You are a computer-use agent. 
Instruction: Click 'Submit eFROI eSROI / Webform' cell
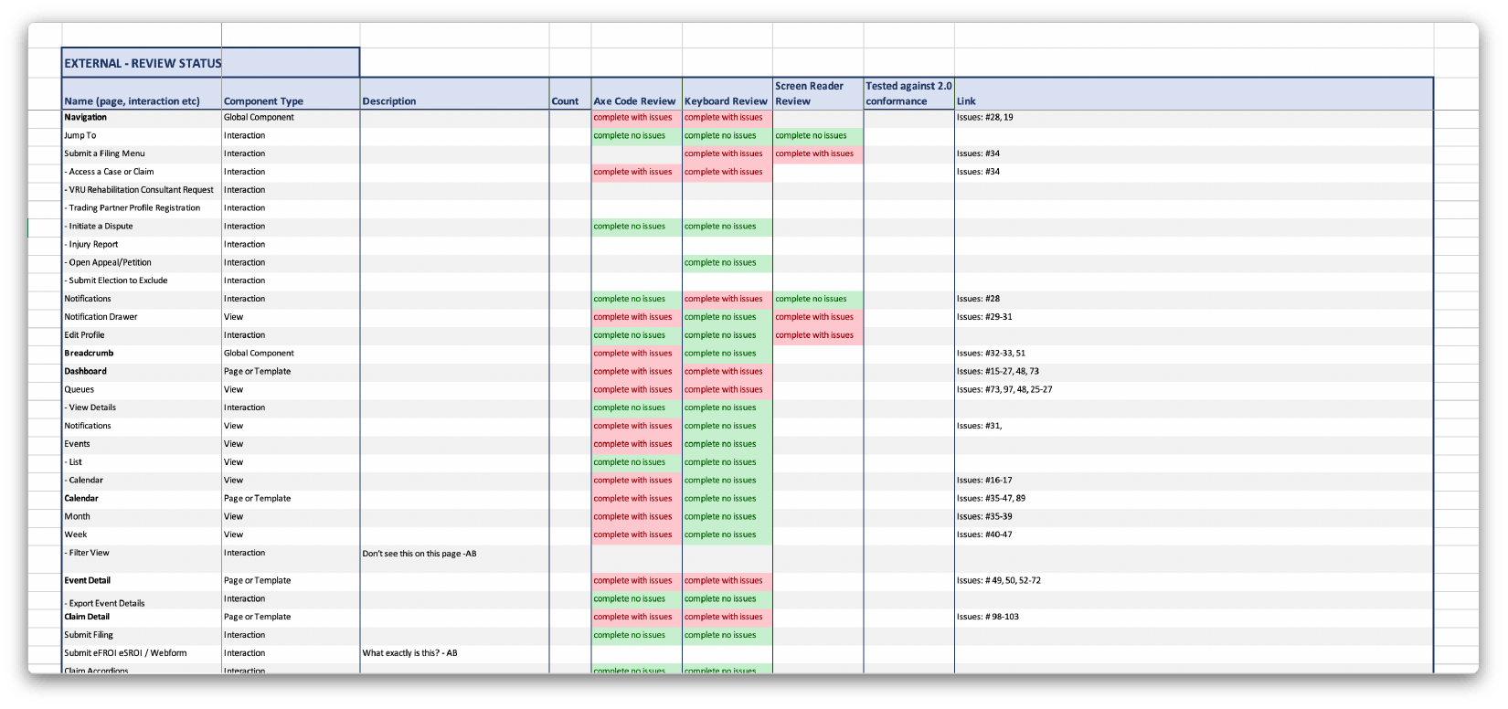[x=142, y=654]
